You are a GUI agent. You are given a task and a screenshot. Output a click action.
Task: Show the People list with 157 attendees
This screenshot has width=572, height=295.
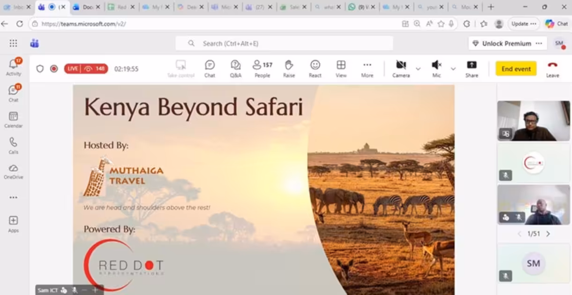262,68
